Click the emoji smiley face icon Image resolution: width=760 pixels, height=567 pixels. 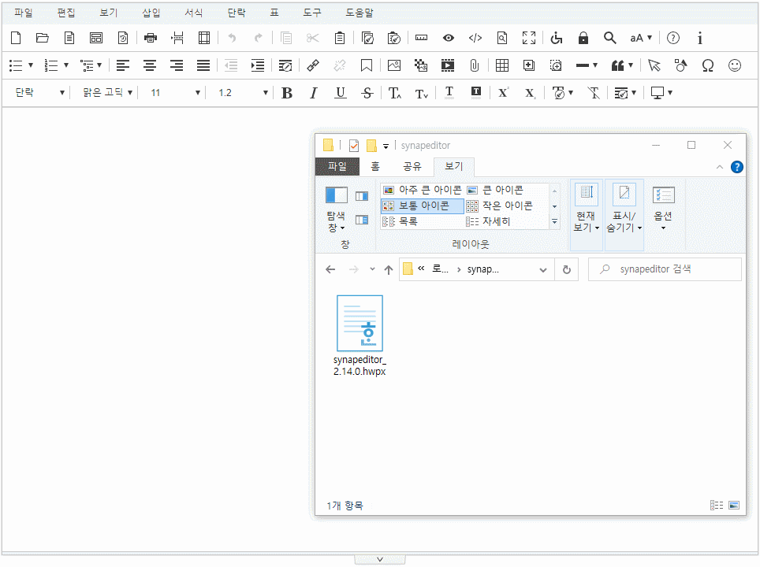pyautogui.click(x=735, y=65)
